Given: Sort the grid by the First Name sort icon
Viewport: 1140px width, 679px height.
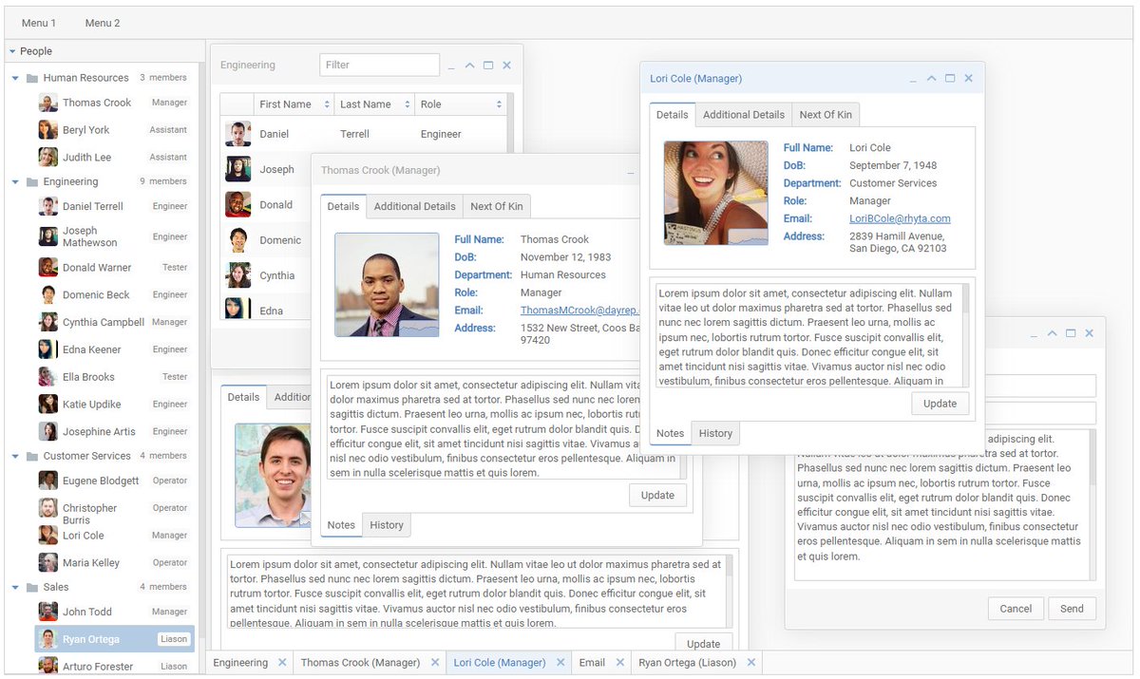Looking at the screenshot, I should pyautogui.click(x=327, y=104).
